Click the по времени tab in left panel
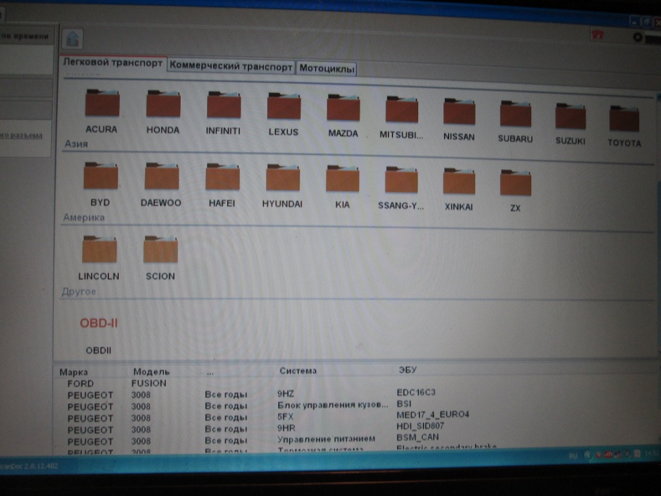 [x=26, y=36]
